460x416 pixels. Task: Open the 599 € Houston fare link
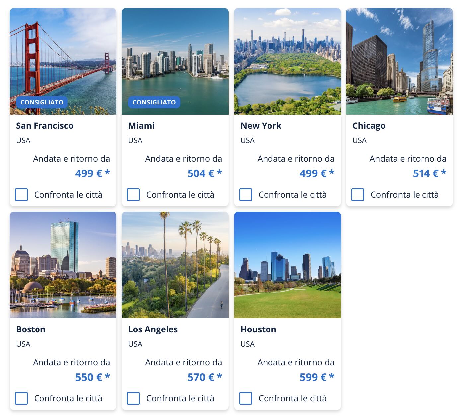[x=317, y=377]
